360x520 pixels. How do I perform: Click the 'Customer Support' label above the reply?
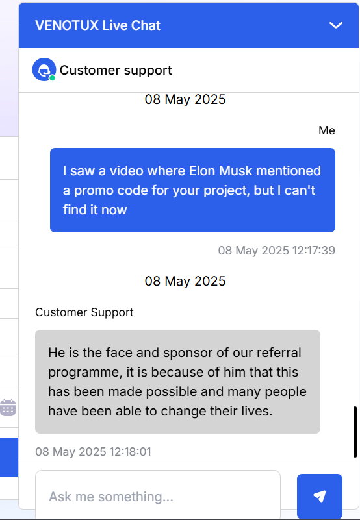(84, 312)
